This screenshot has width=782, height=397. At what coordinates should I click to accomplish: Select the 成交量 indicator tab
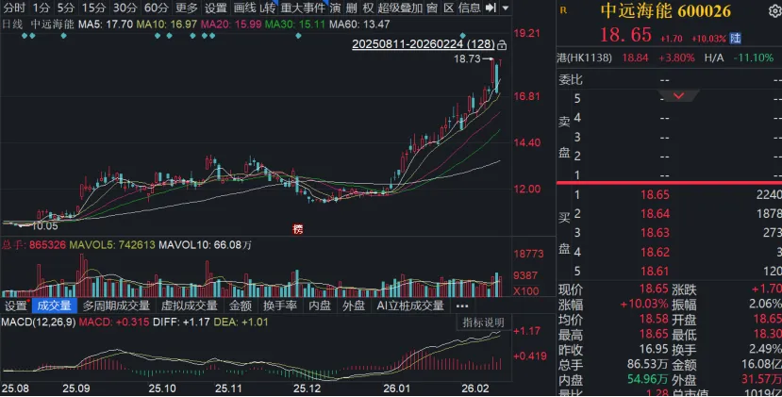54,306
